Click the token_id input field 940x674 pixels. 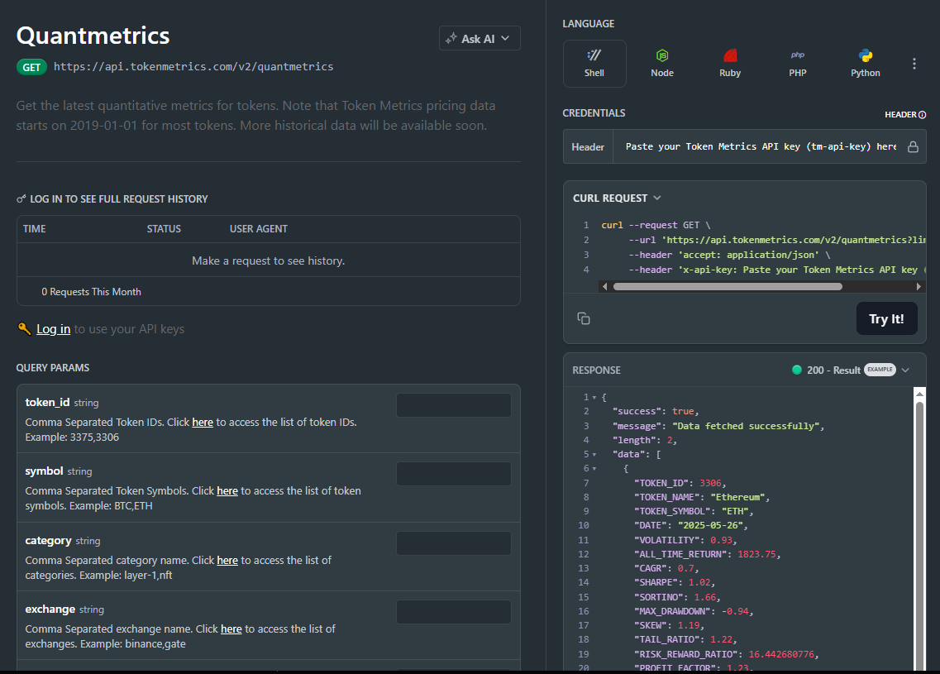(x=454, y=404)
